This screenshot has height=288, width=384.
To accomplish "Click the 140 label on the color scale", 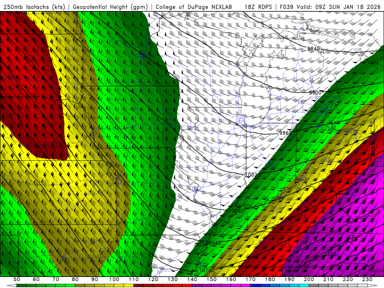I will [x=192, y=279].
